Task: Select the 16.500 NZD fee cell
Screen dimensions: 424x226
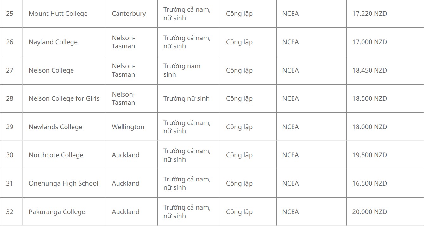Action: pos(370,183)
